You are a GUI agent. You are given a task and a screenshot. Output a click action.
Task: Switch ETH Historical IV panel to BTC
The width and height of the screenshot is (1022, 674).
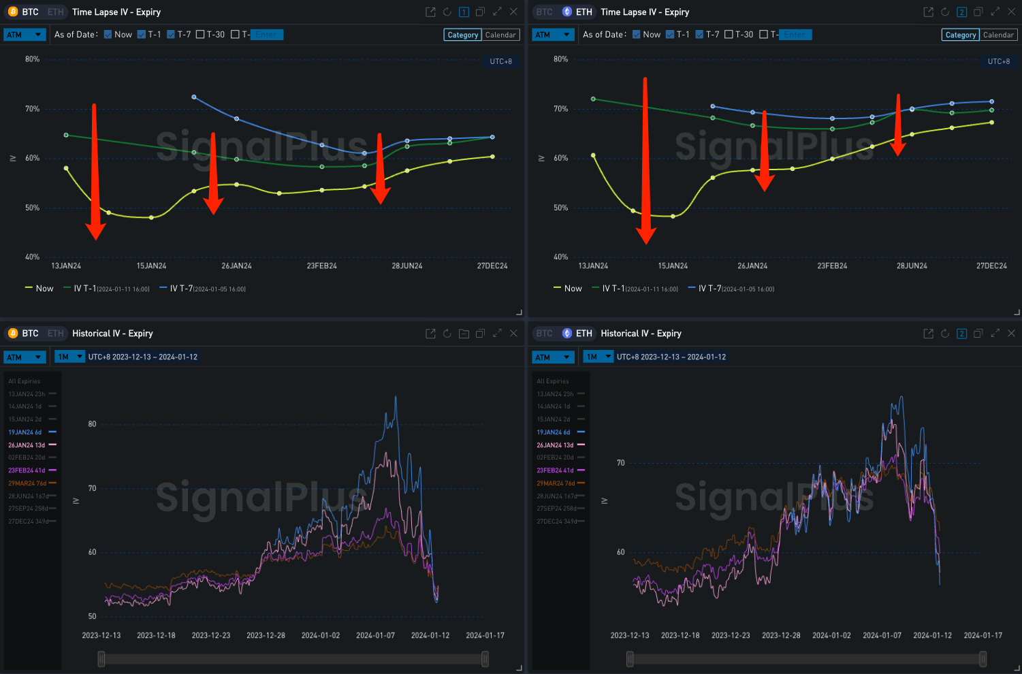pyautogui.click(x=545, y=334)
